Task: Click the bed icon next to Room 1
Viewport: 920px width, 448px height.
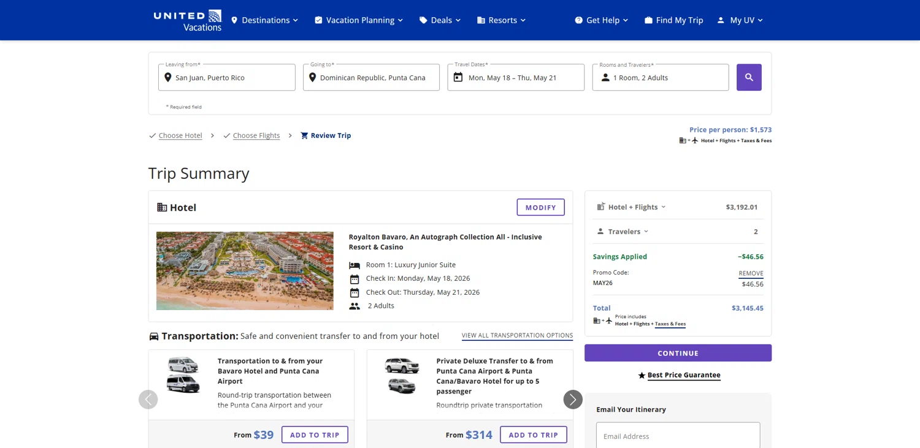Action: click(x=355, y=265)
